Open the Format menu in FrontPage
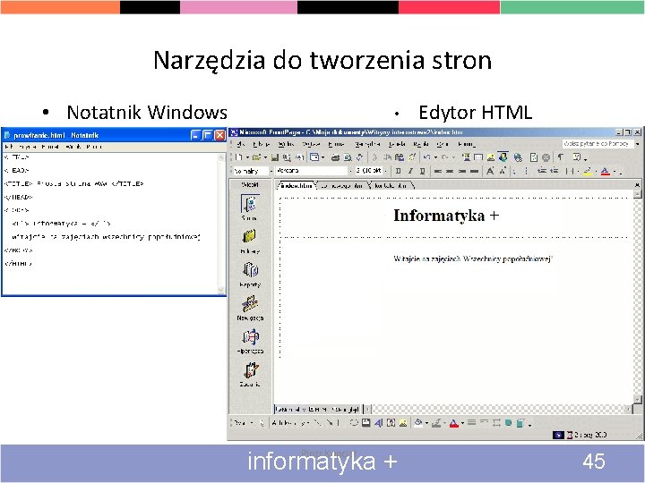The height and width of the screenshot is (483, 645). click(336, 144)
